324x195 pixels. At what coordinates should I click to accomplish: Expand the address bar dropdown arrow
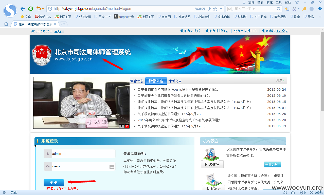221,9
